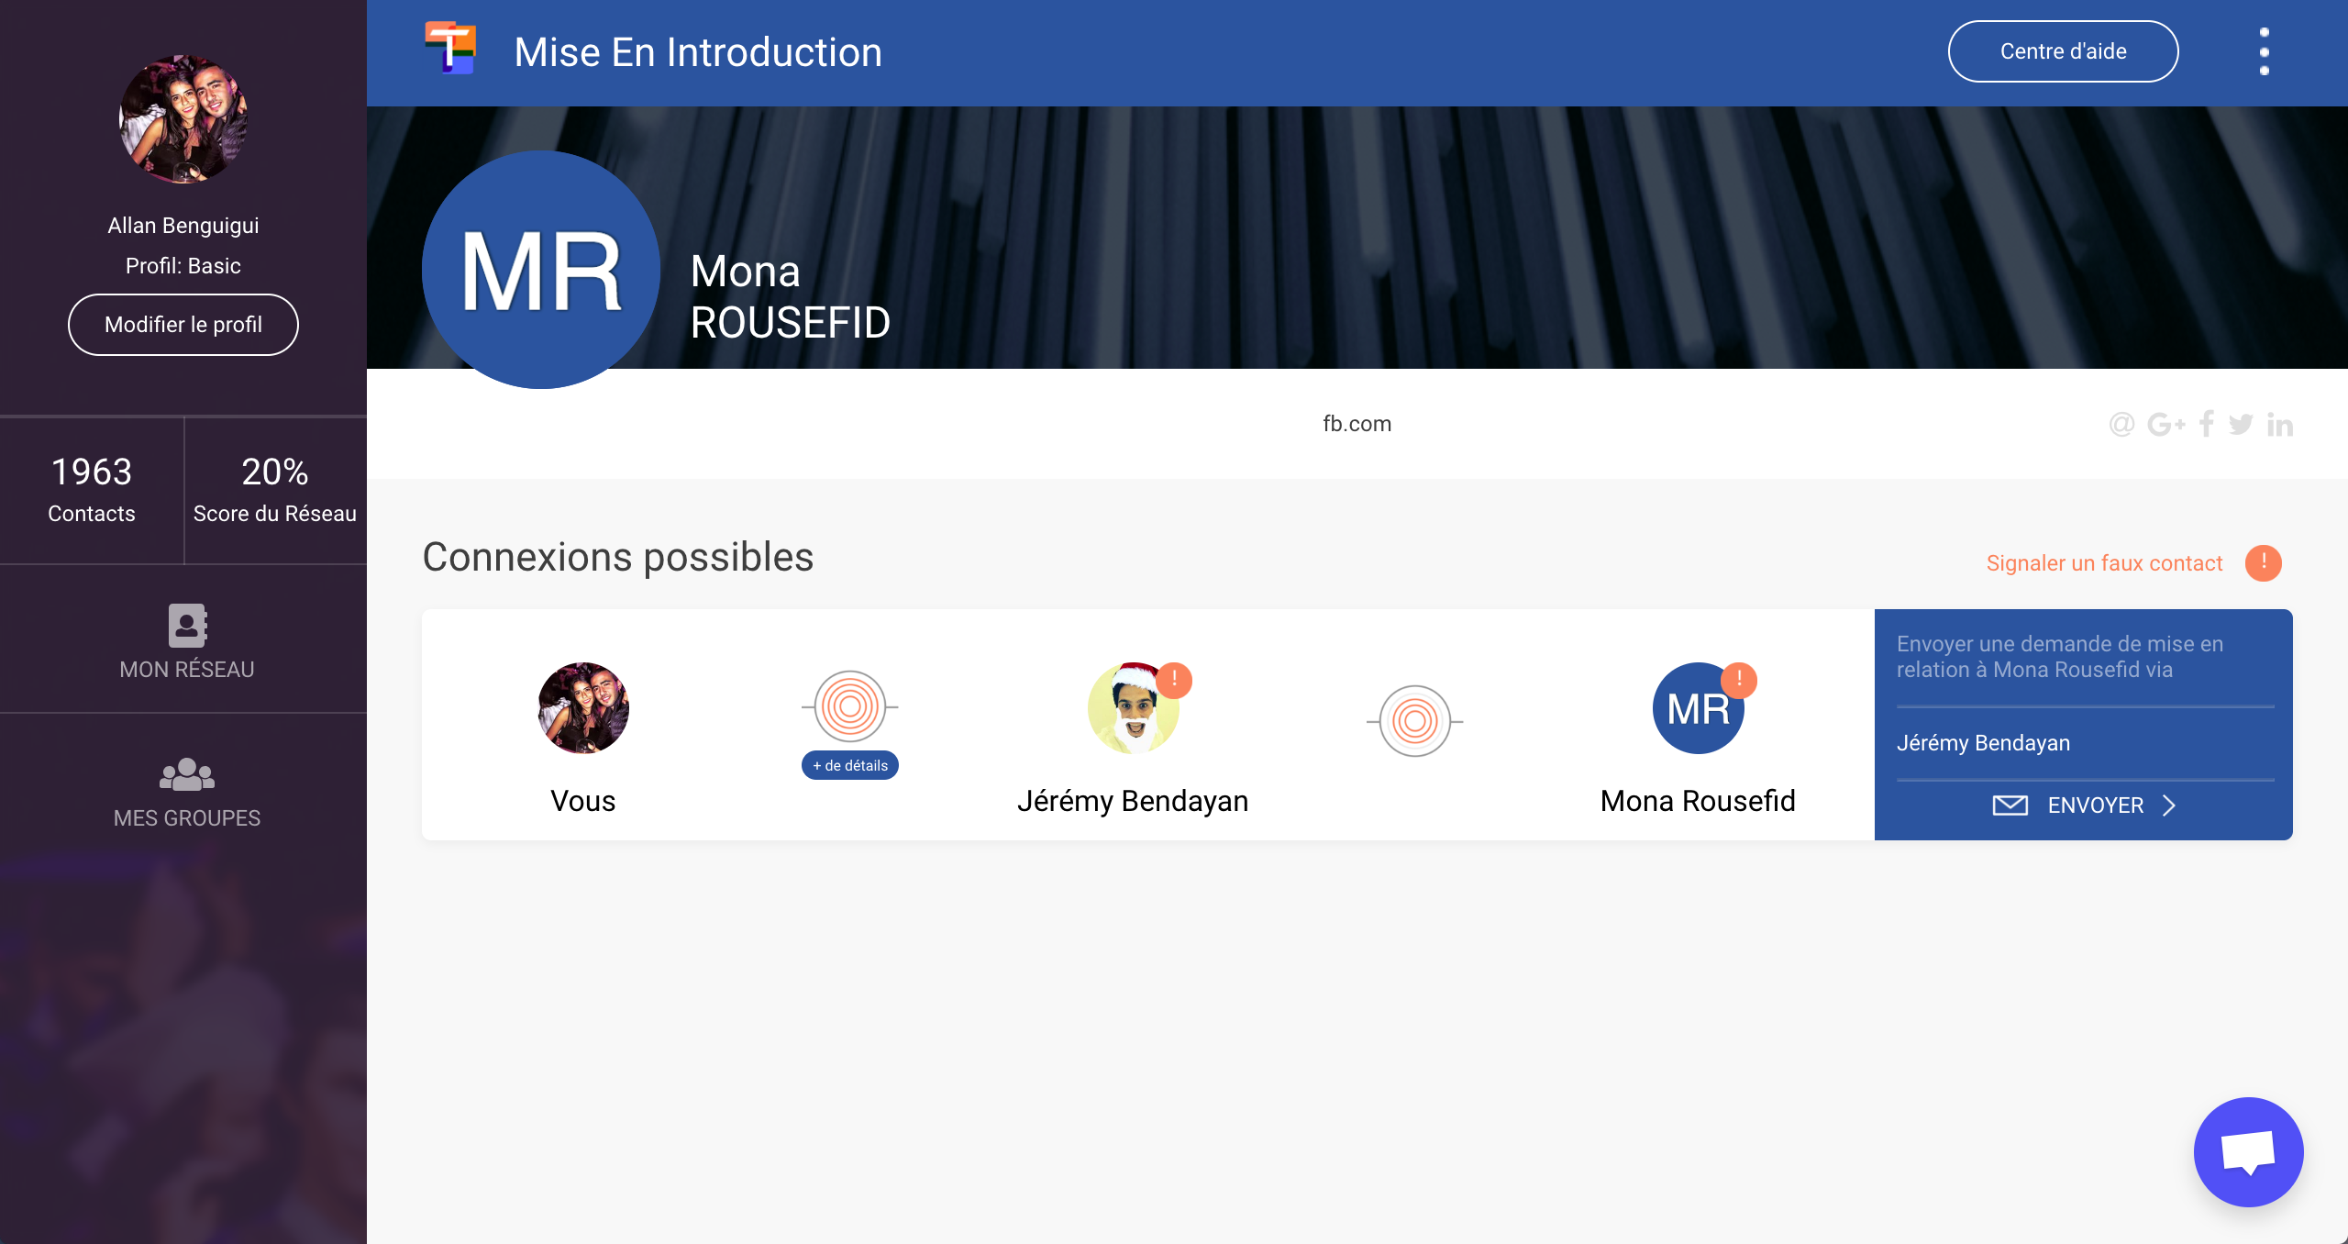Expand the '+ de détails' connection info
This screenshot has height=1244, width=2348.
click(849, 765)
